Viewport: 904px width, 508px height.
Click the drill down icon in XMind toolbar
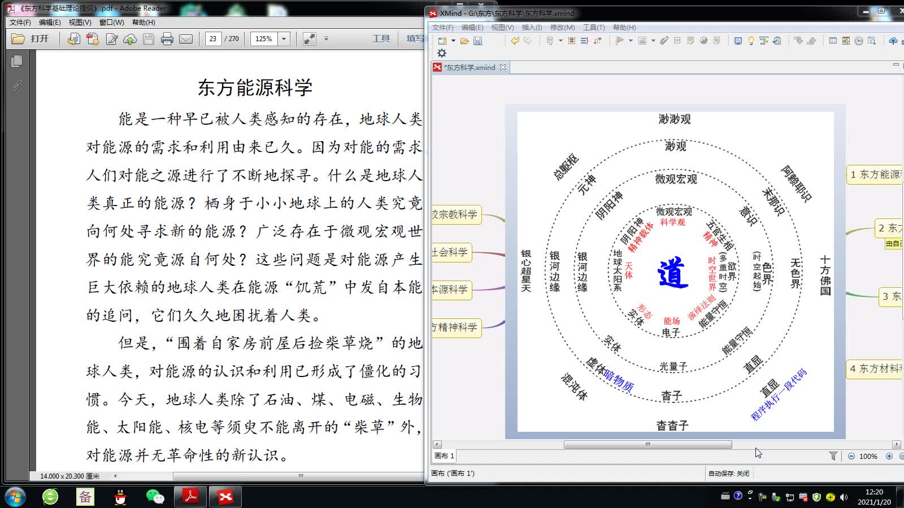click(798, 41)
